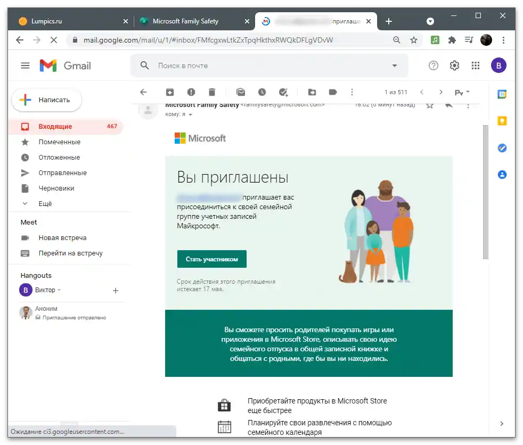
Task: Open the Google apps grid
Action: [x=475, y=65]
